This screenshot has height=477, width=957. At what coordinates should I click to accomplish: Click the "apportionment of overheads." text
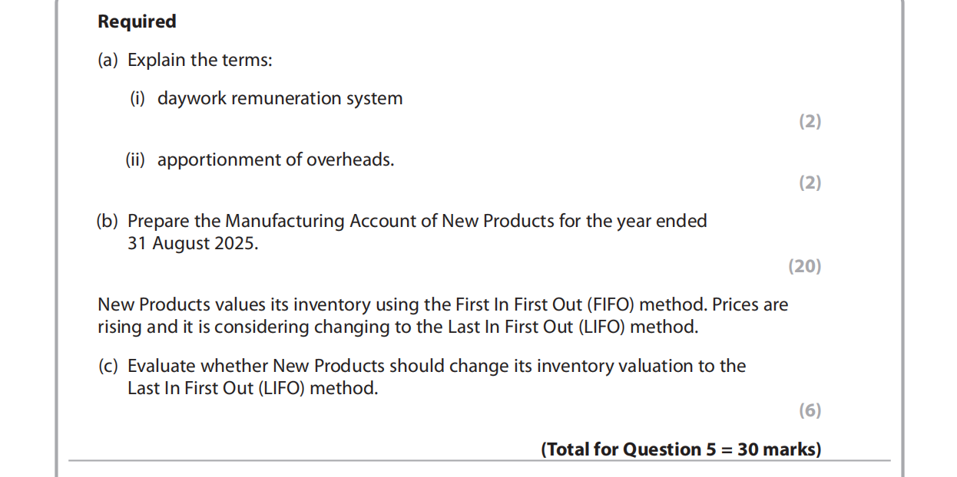[276, 160]
